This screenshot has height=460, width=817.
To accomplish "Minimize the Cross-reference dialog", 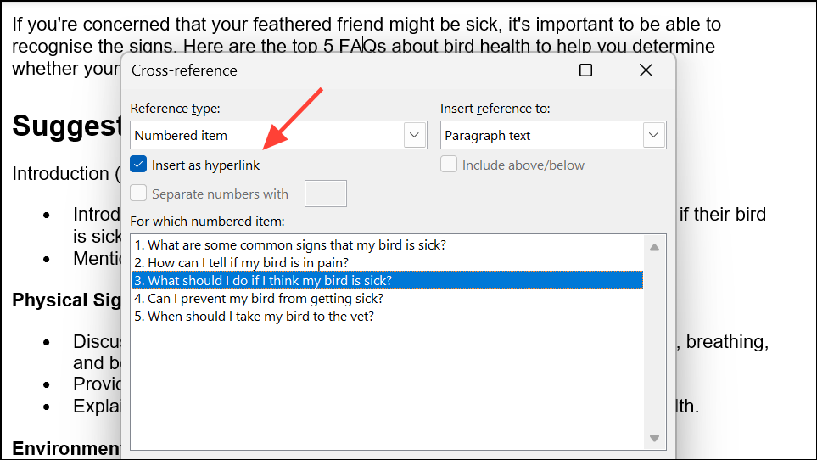I will [x=528, y=70].
